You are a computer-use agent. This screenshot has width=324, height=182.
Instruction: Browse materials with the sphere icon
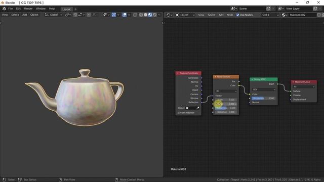[285, 15]
